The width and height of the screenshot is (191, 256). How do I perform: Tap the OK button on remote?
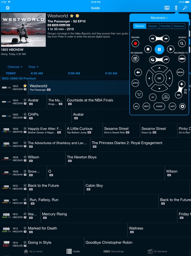coord(159,78)
